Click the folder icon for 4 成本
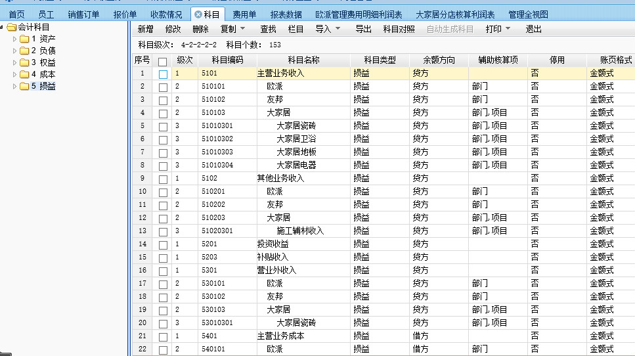The image size is (635, 356). pos(24,74)
